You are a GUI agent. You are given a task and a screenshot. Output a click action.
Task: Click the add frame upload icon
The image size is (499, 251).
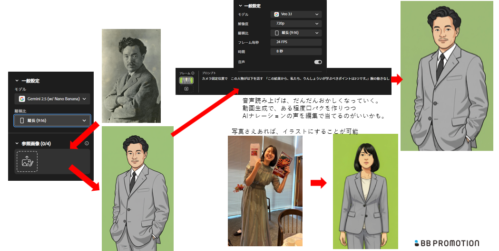pos(186,89)
